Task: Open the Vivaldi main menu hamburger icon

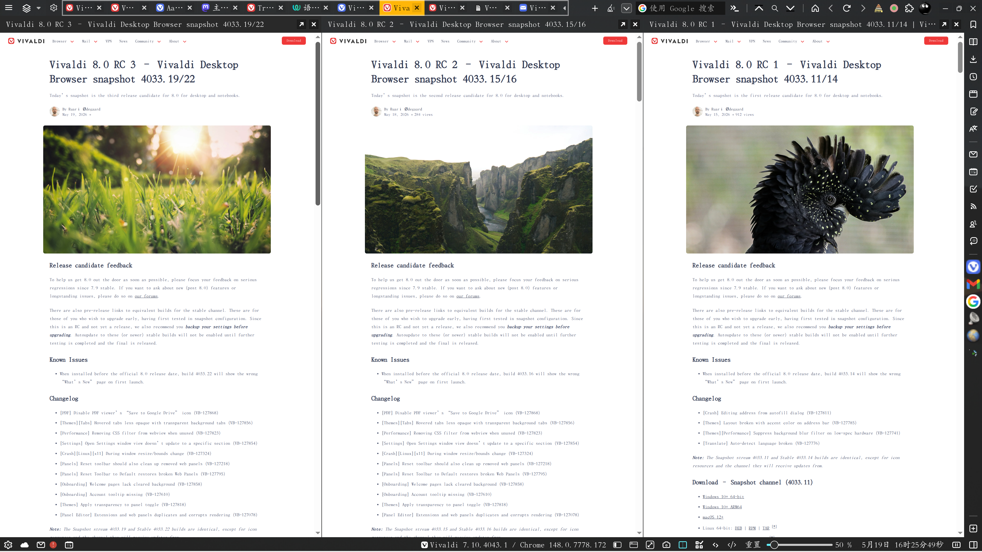Action: 8,8
